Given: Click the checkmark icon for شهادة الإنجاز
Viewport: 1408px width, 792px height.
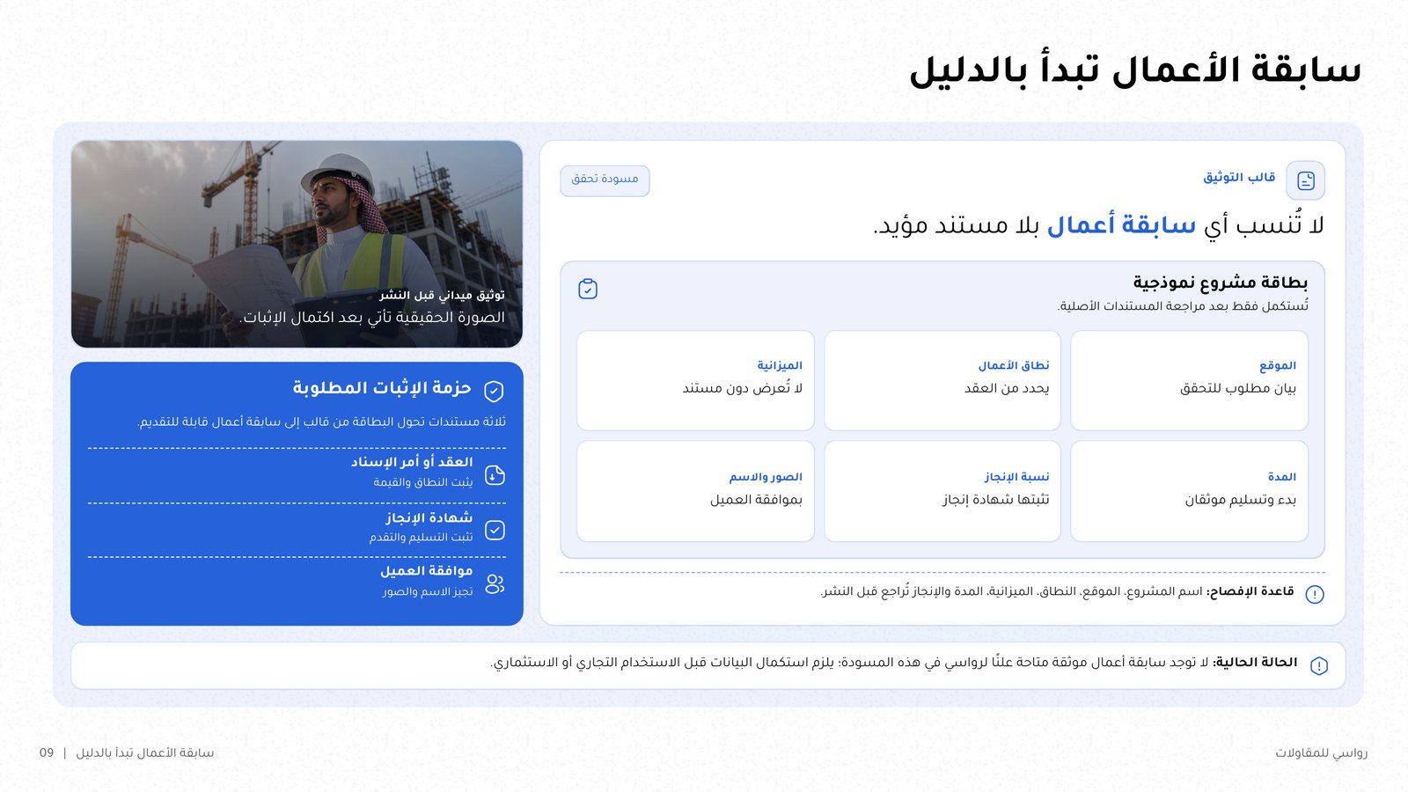Looking at the screenshot, I should [x=495, y=530].
